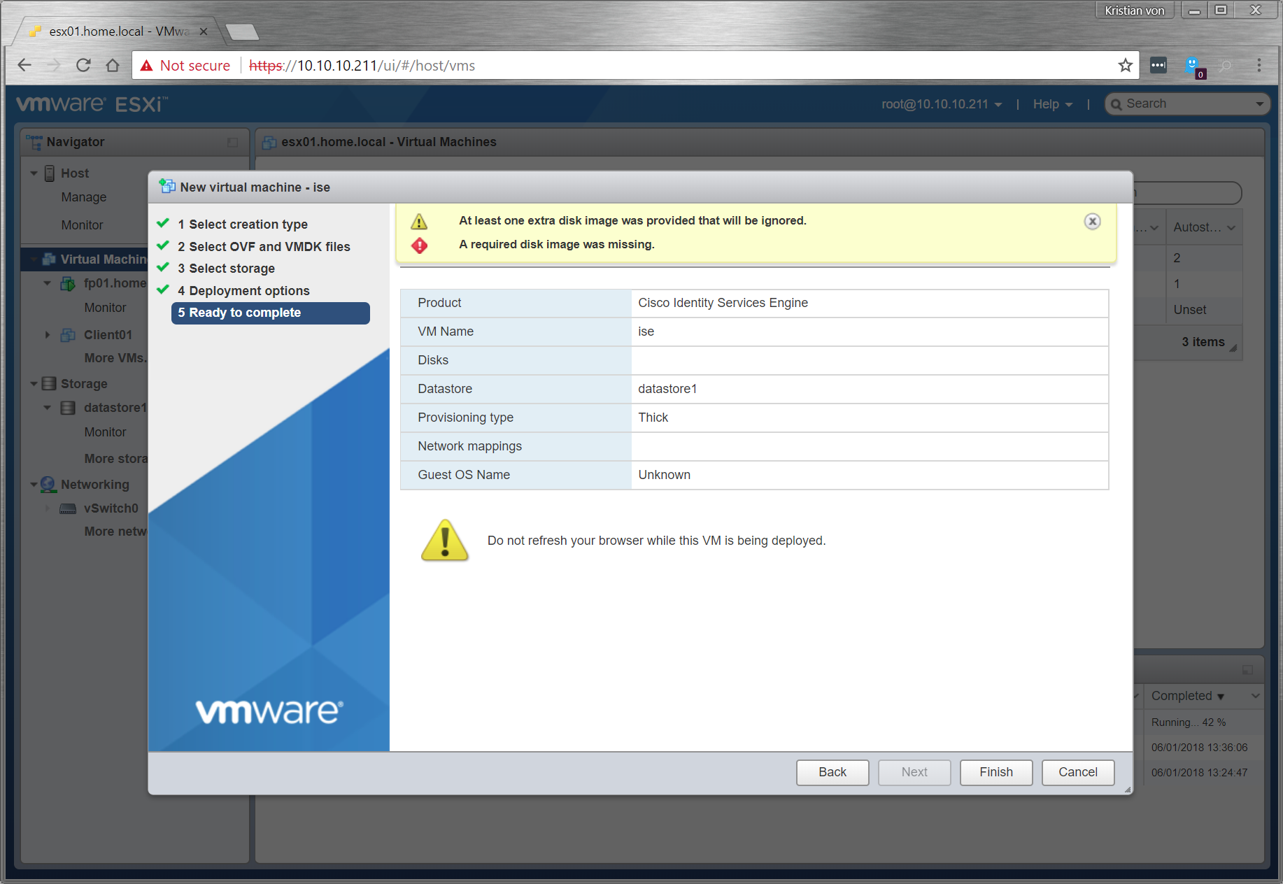Screen dimensions: 1283x884
Task: Click the Storage icon in Navigator
Action: point(49,383)
